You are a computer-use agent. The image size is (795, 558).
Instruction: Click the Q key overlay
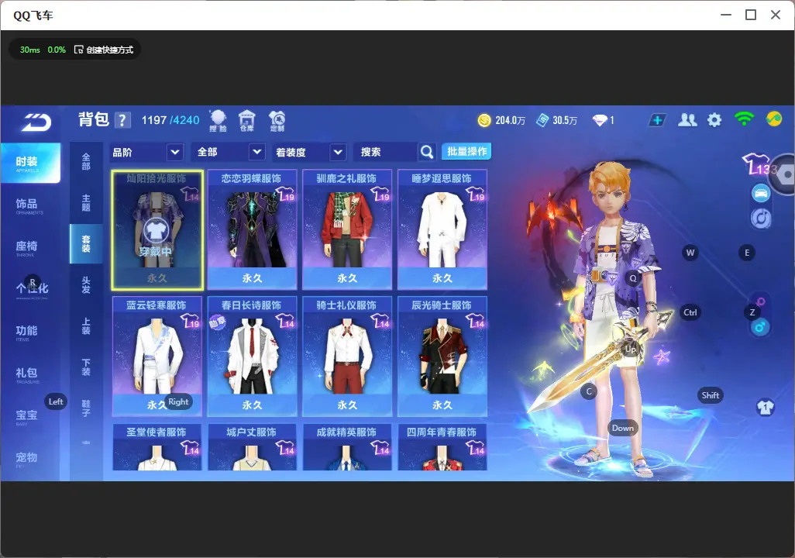pos(633,278)
